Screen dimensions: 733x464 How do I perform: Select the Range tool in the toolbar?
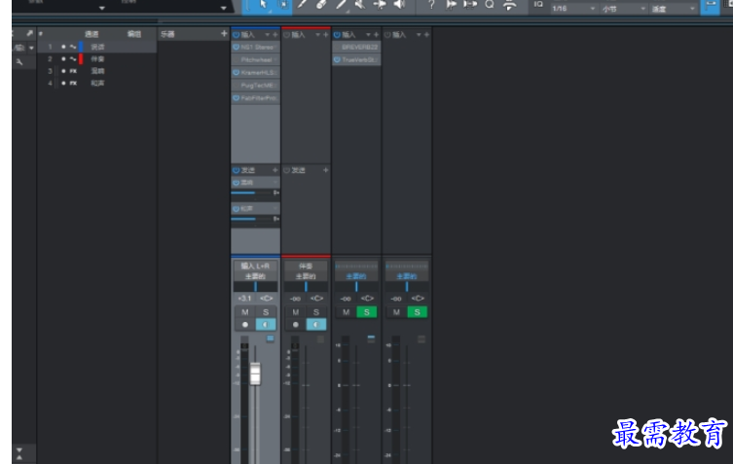(x=283, y=4)
